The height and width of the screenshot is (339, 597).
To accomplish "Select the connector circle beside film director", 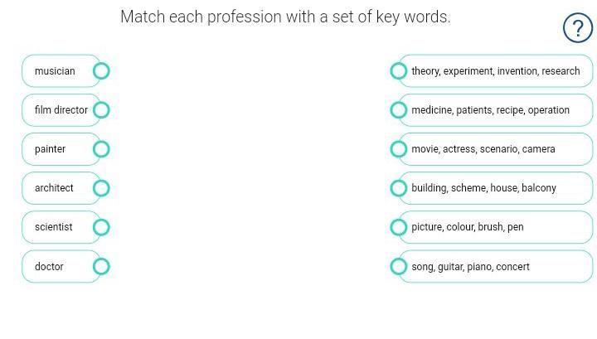I will point(101,110).
